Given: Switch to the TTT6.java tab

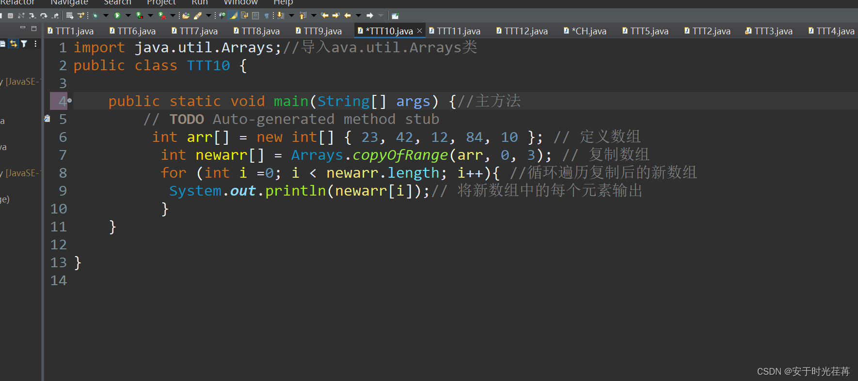Looking at the screenshot, I should tap(133, 31).
